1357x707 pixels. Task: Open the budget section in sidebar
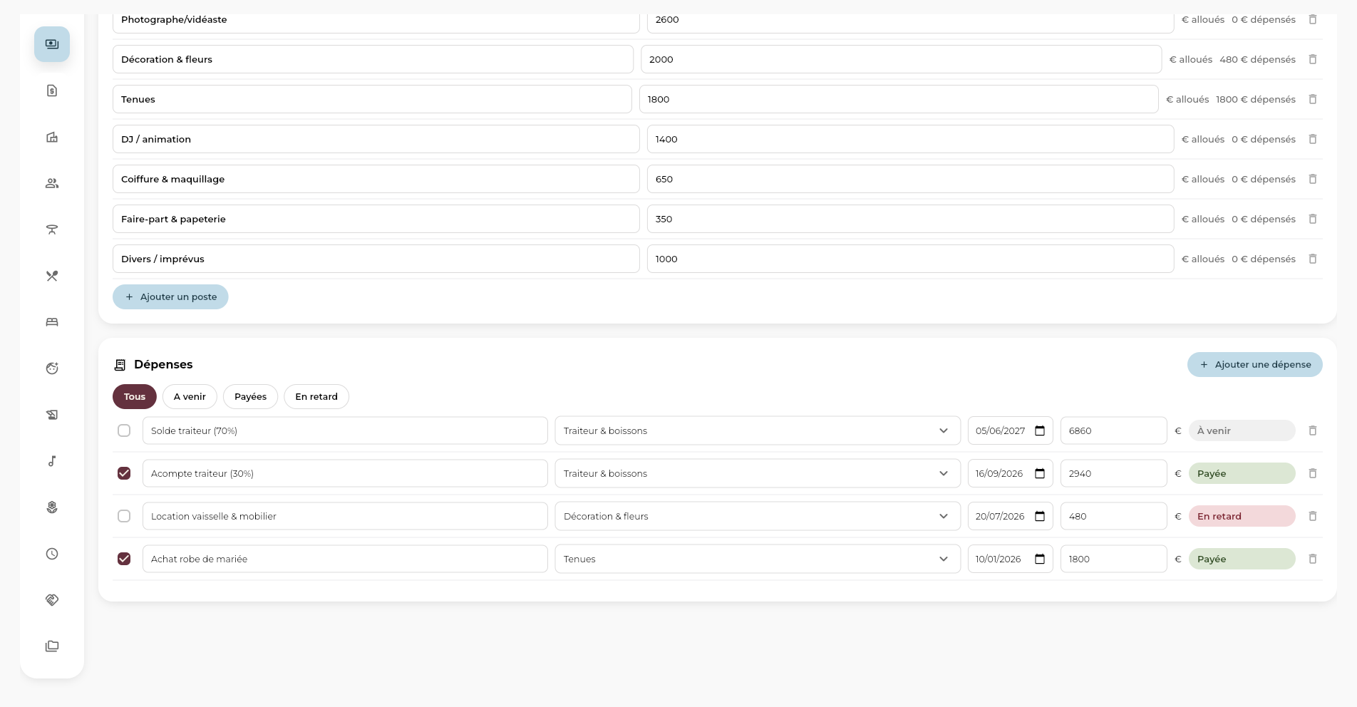tap(52, 44)
